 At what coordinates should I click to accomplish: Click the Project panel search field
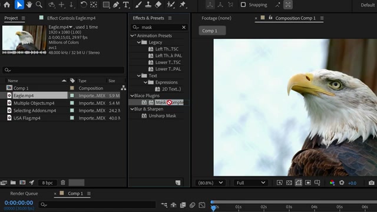point(63,70)
